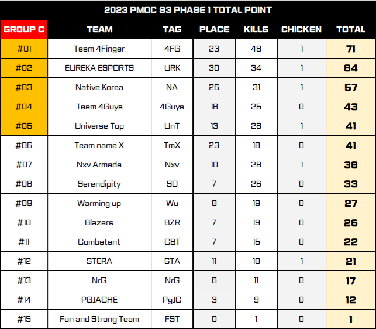Click the Native Korea team cell
The image size is (376, 329).
pos(99,87)
